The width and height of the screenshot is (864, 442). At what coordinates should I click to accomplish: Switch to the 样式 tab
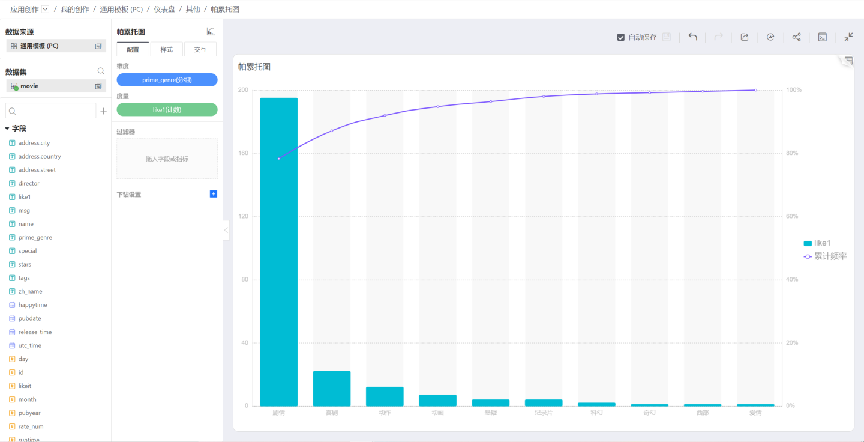click(x=166, y=50)
